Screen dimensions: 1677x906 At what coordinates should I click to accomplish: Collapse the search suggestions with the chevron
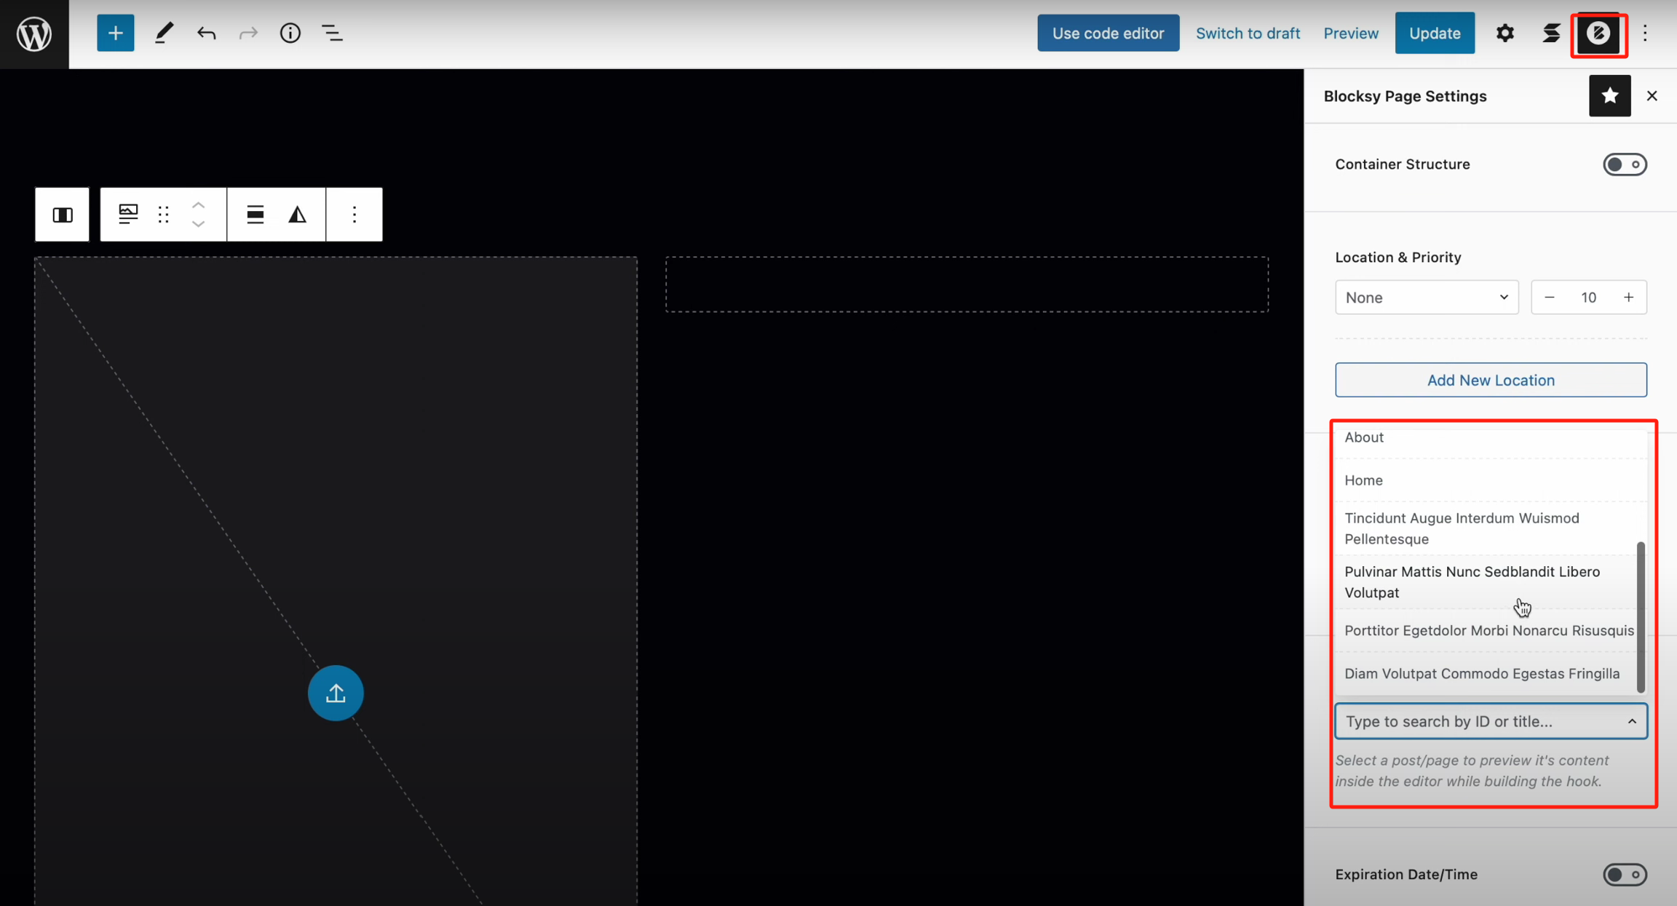[x=1631, y=720]
